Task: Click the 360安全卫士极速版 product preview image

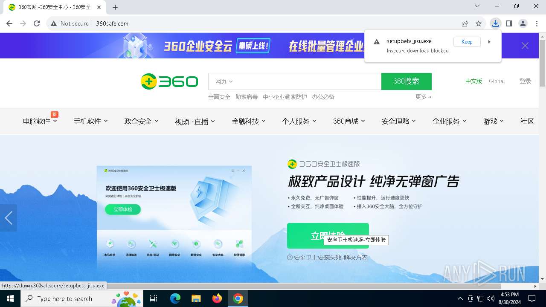Action: pyautogui.click(x=174, y=217)
